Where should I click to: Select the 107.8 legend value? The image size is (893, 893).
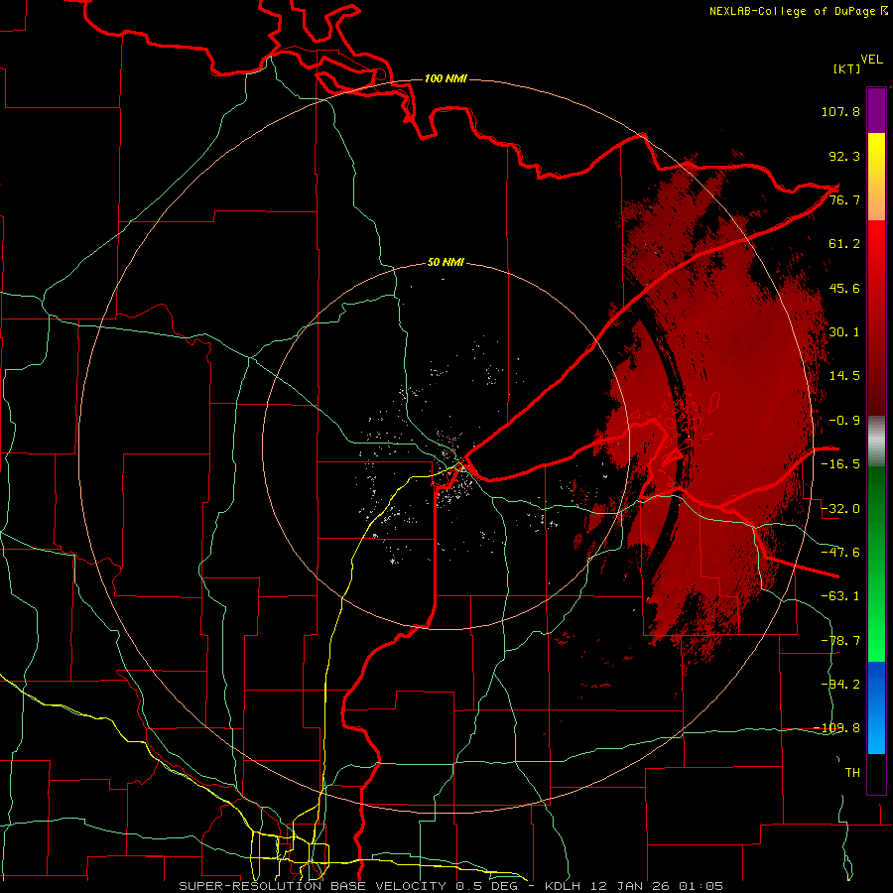[840, 111]
